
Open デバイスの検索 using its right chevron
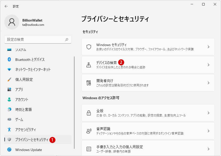coord(208,65)
